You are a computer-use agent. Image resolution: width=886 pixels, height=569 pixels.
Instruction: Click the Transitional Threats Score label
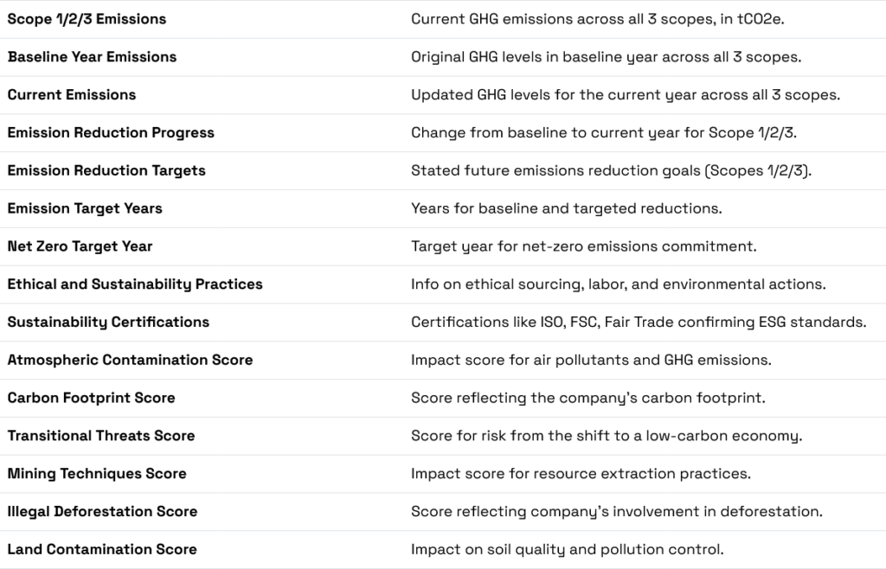pyautogui.click(x=100, y=436)
